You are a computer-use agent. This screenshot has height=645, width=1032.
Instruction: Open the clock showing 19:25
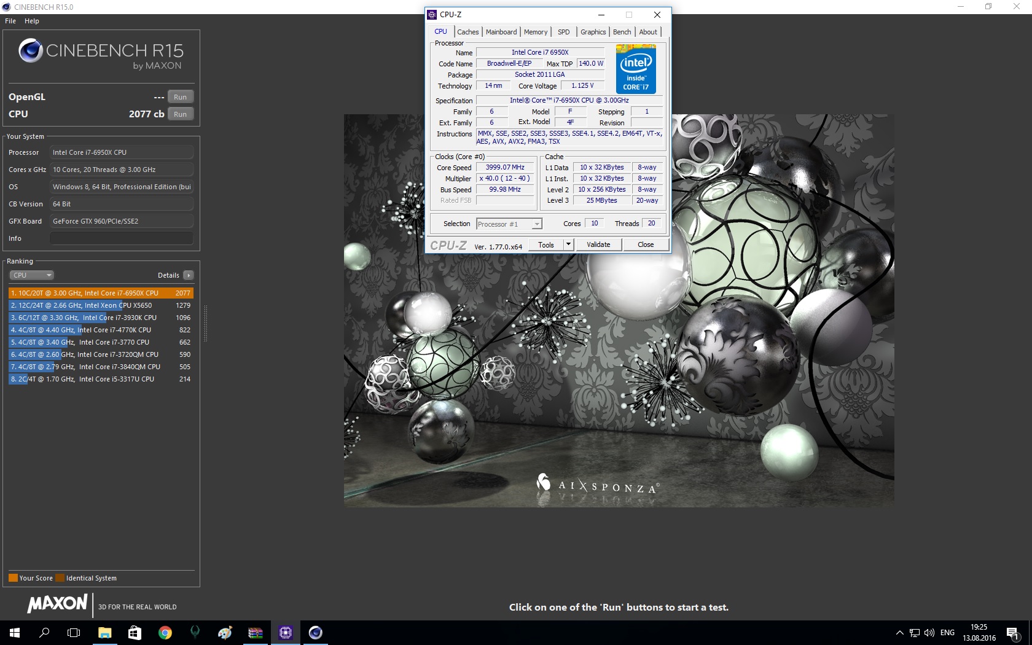[x=979, y=633]
